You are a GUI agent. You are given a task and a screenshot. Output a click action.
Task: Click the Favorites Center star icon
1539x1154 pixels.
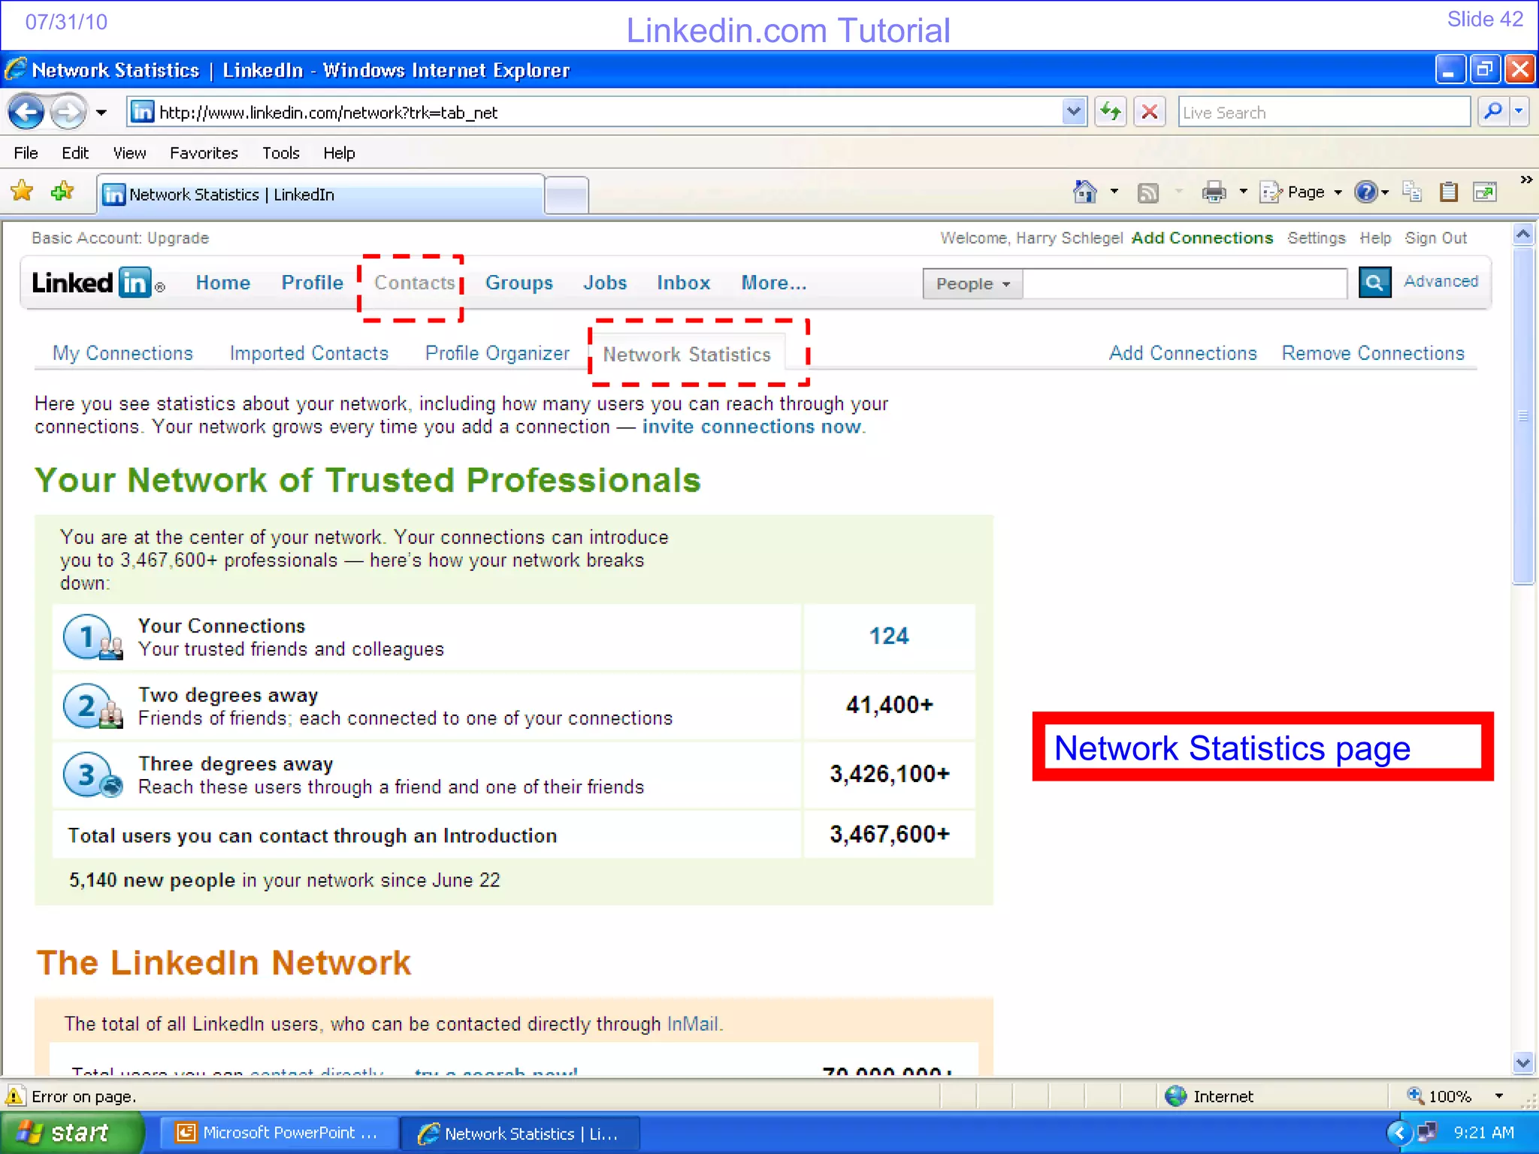coord(22,192)
